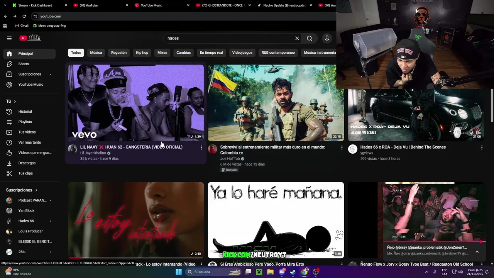Open options menu for GANGSTERIA video

coord(201,147)
